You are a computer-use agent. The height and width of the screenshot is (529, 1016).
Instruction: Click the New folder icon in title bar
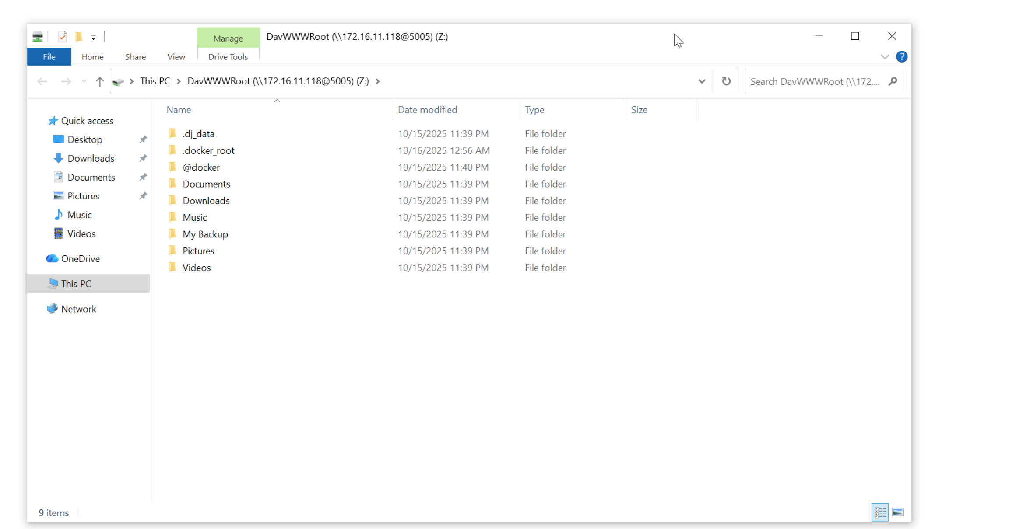pyautogui.click(x=79, y=37)
